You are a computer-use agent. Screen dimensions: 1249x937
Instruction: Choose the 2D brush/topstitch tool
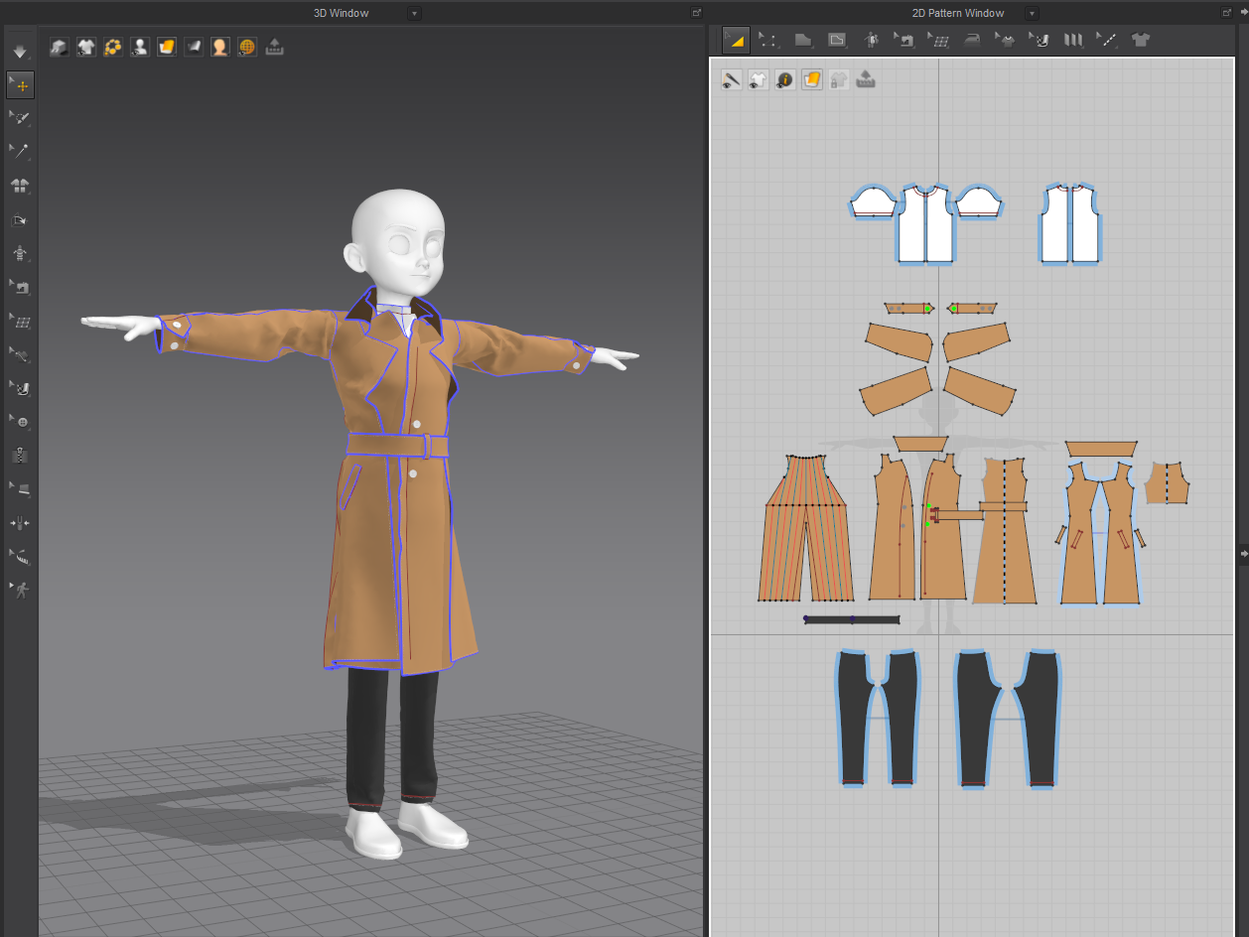point(1040,40)
